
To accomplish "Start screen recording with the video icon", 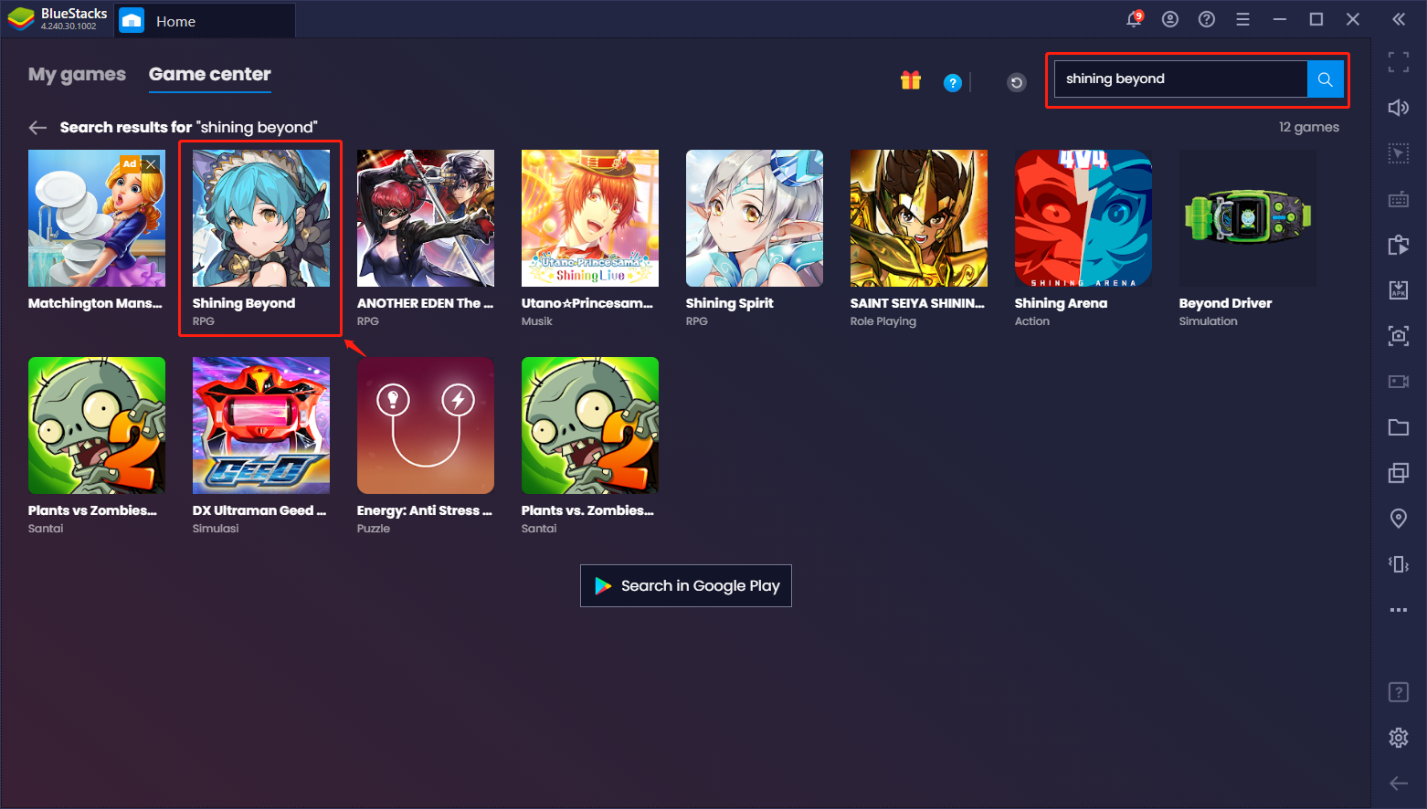I will coord(1399,382).
